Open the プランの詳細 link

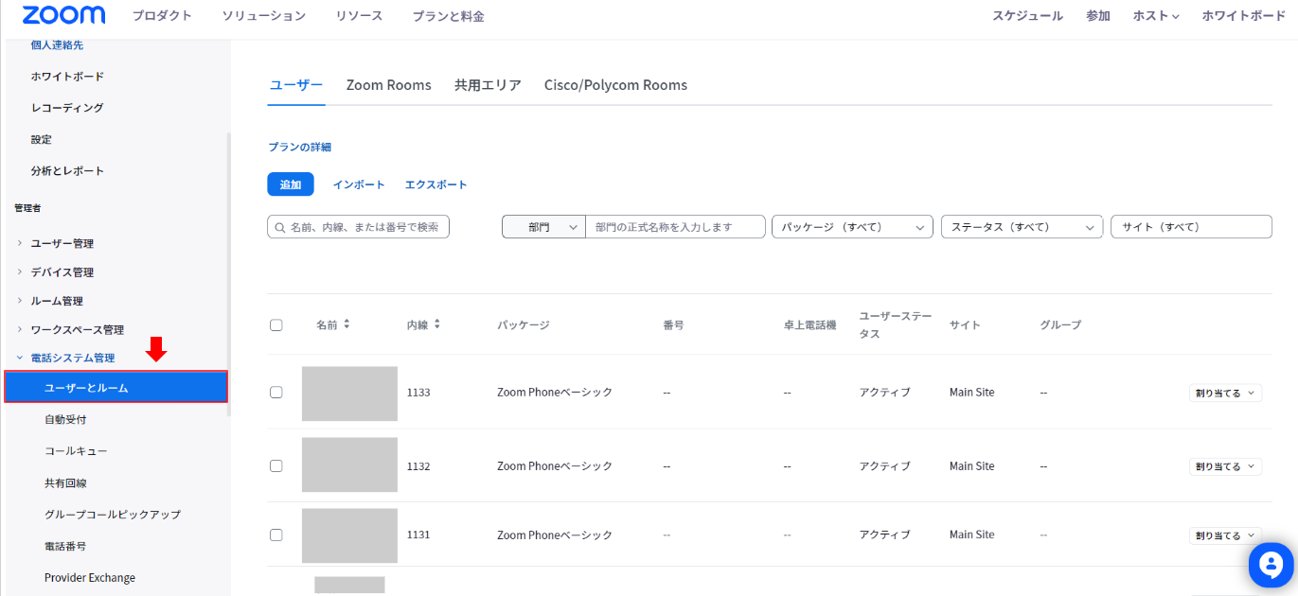click(x=299, y=147)
